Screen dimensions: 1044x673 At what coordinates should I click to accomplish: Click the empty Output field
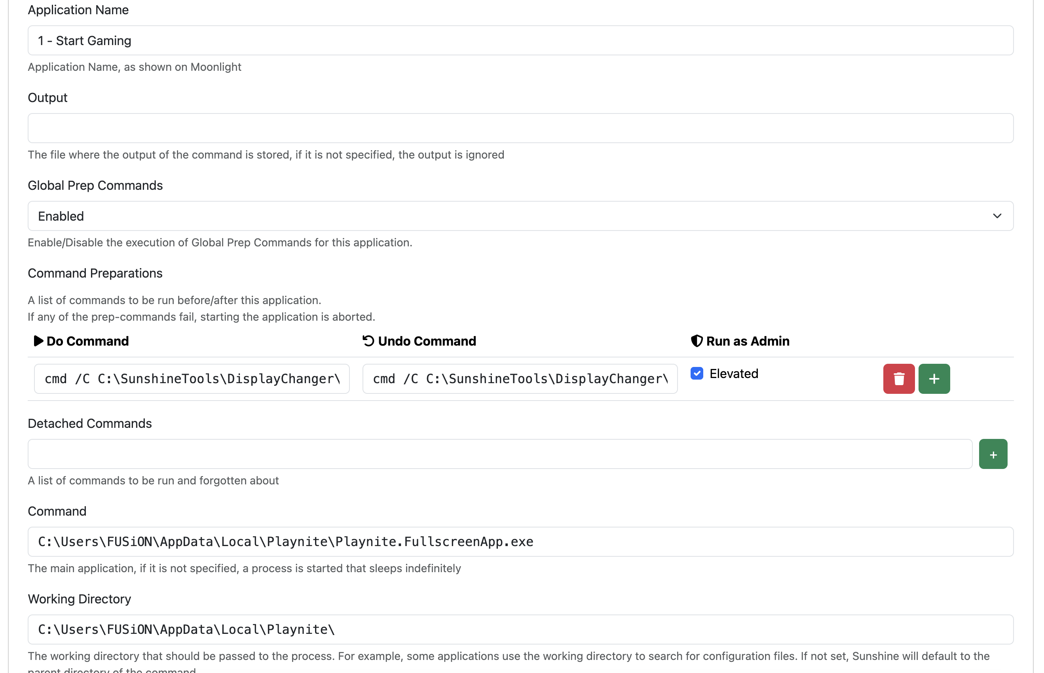click(520, 128)
